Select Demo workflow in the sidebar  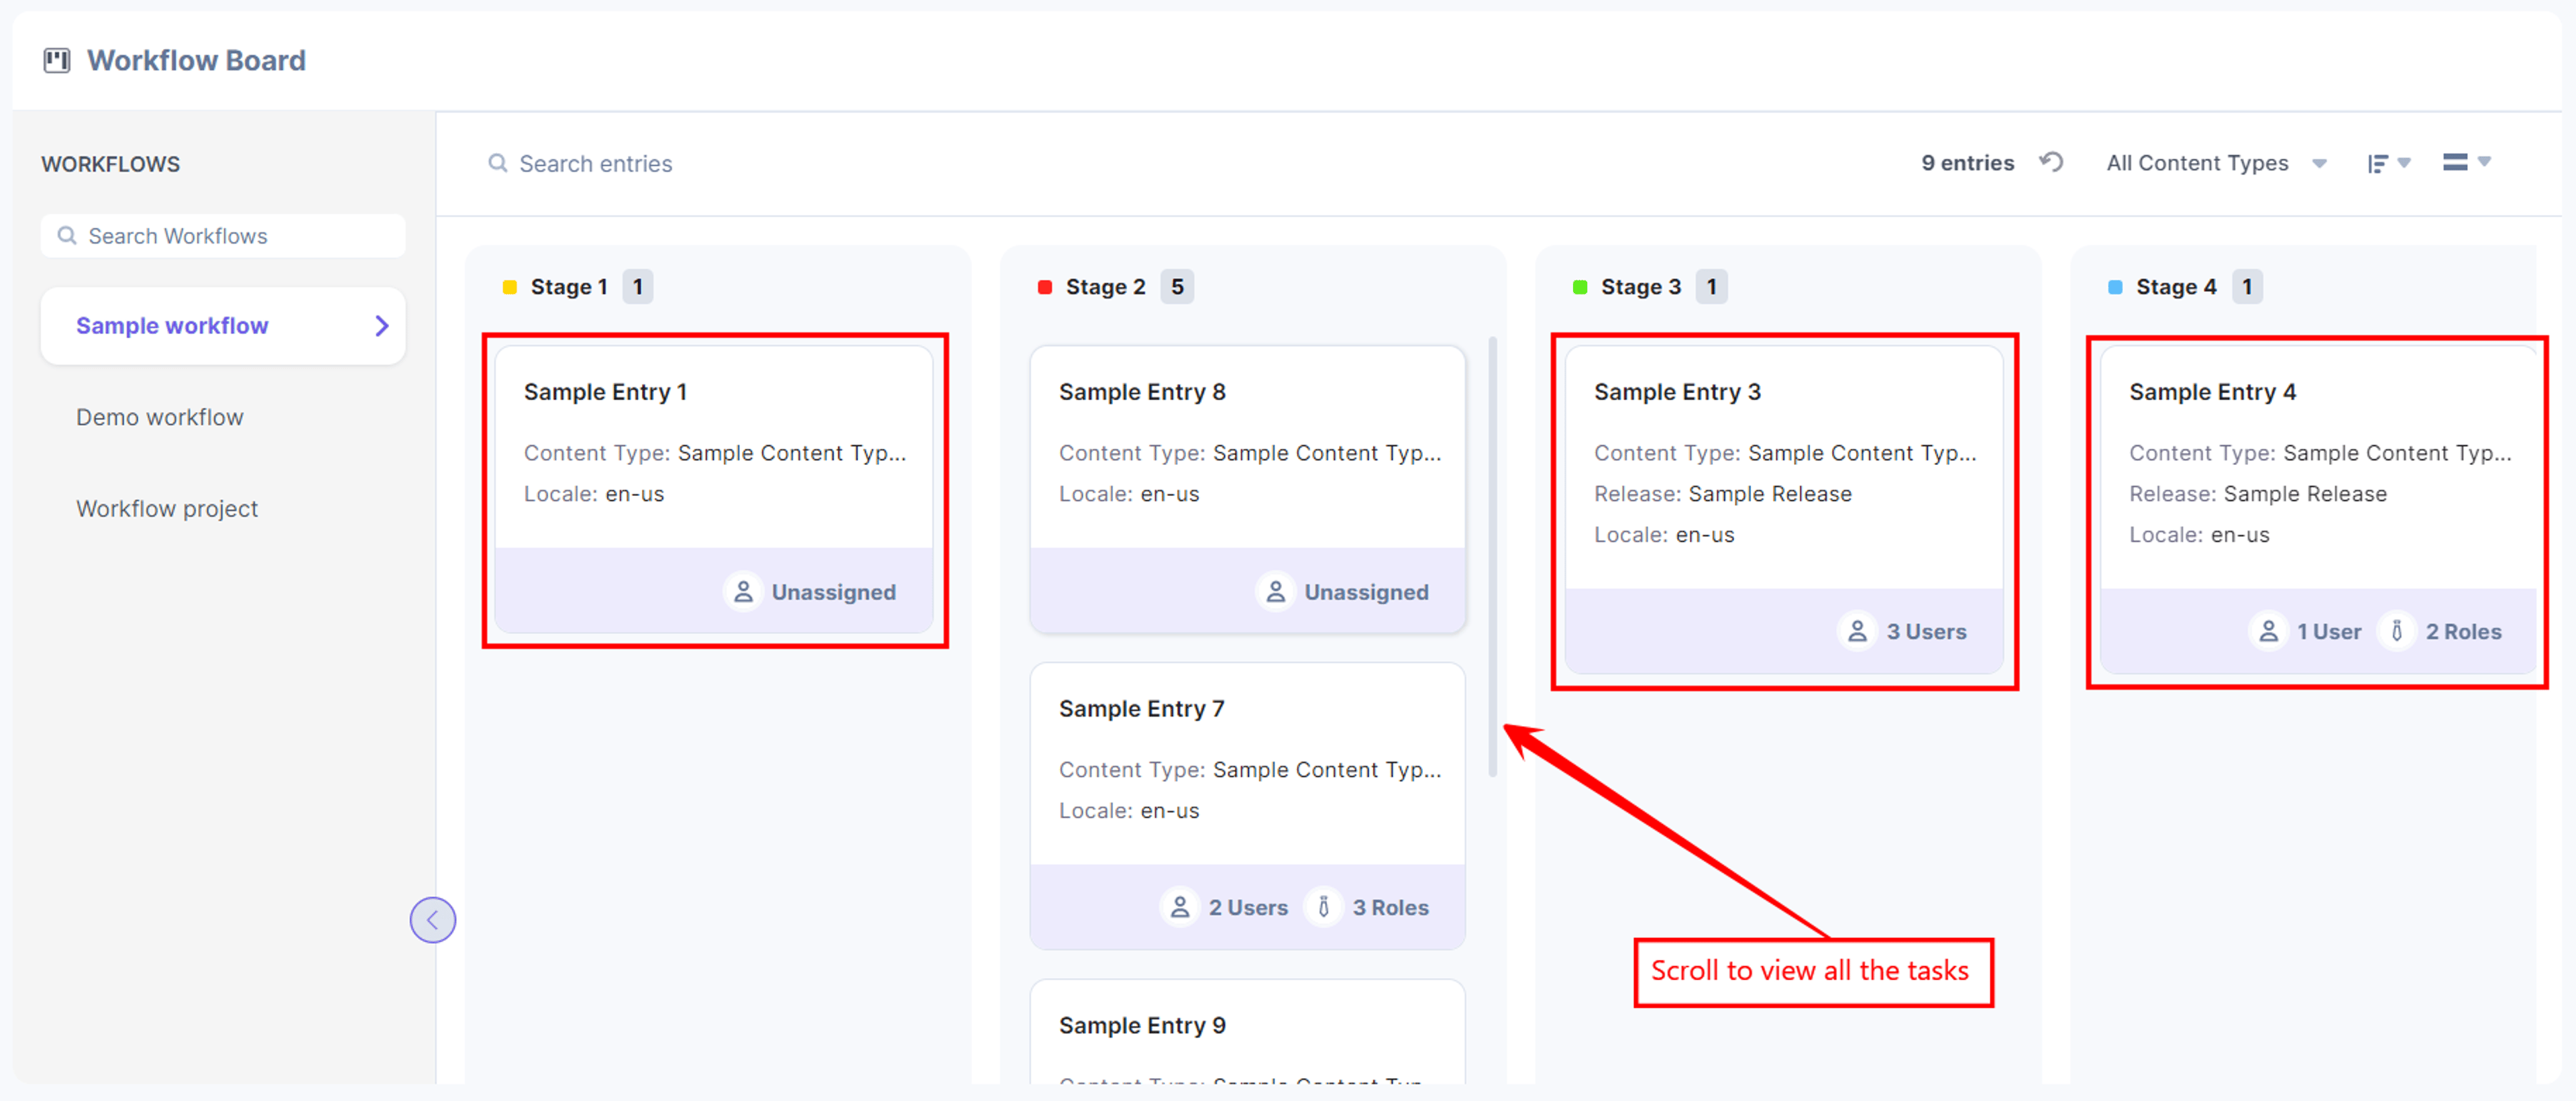point(160,417)
